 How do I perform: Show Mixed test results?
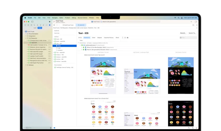coord(117,38)
